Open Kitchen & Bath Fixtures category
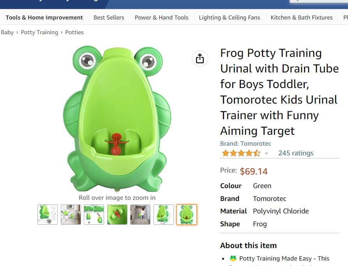Screen dimensions: 348x266 coord(302,18)
